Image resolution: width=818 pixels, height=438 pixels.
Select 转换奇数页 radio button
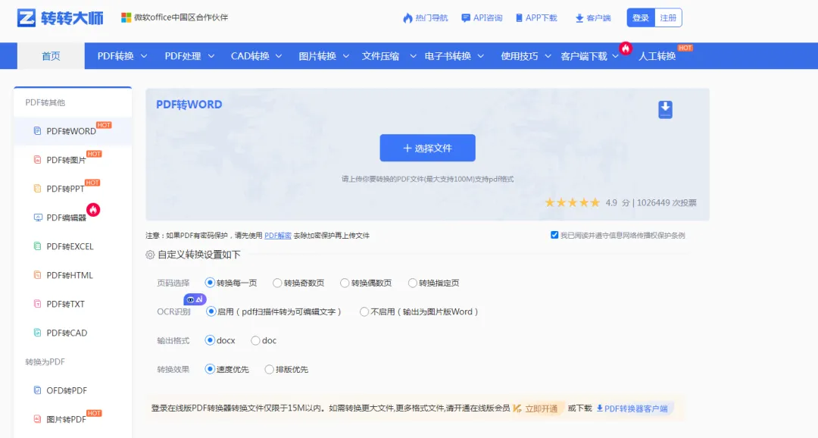tap(277, 283)
